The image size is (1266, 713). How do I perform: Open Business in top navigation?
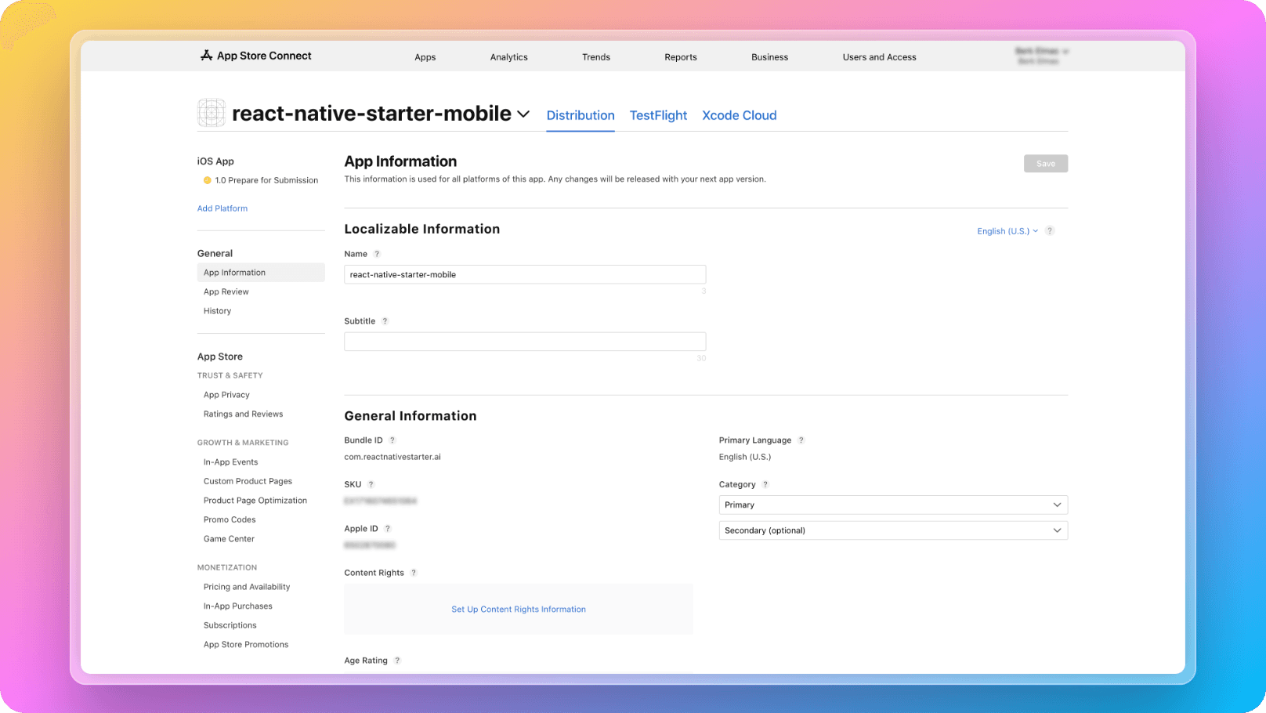point(770,57)
